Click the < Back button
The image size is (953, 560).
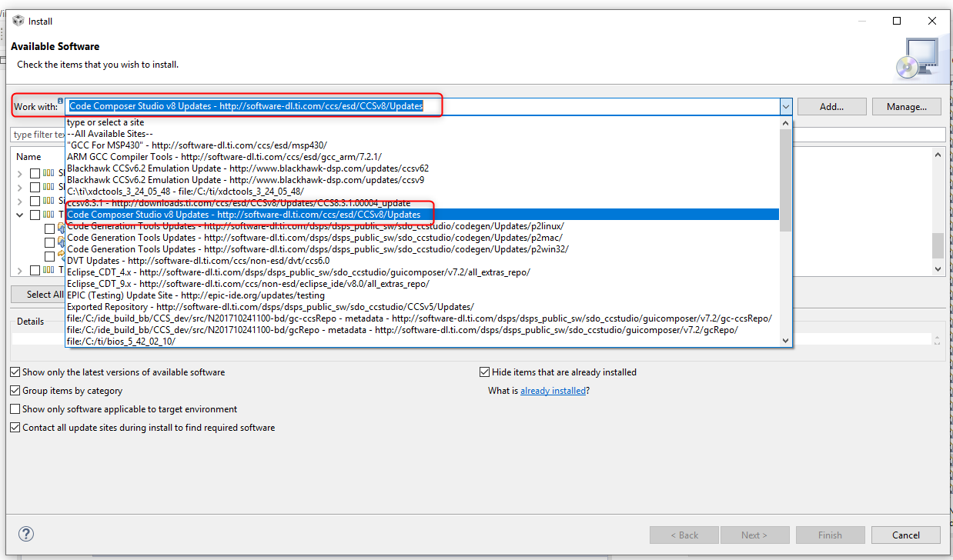click(684, 535)
